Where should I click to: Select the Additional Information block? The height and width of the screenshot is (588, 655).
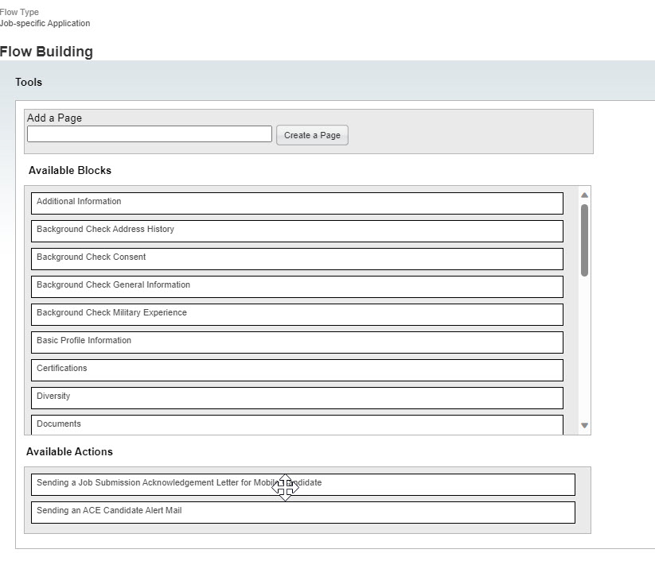(x=297, y=203)
